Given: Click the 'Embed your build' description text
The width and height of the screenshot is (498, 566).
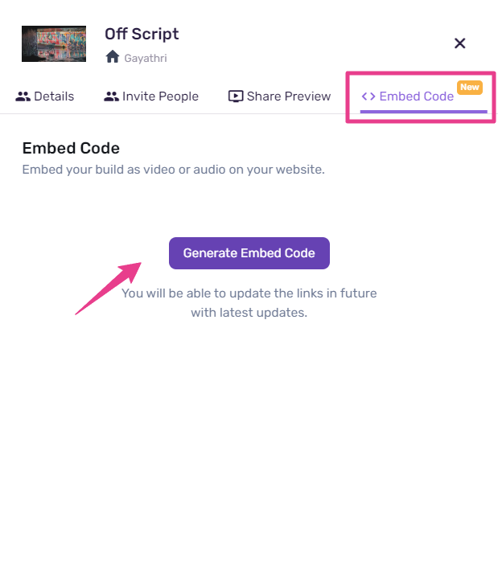Looking at the screenshot, I should point(173,170).
